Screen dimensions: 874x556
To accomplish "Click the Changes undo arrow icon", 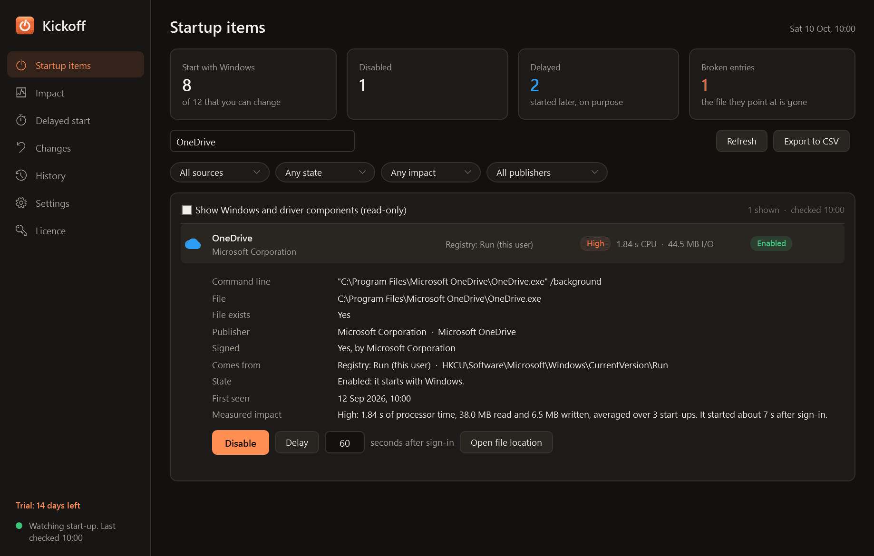I will click(x=21, y=148).
